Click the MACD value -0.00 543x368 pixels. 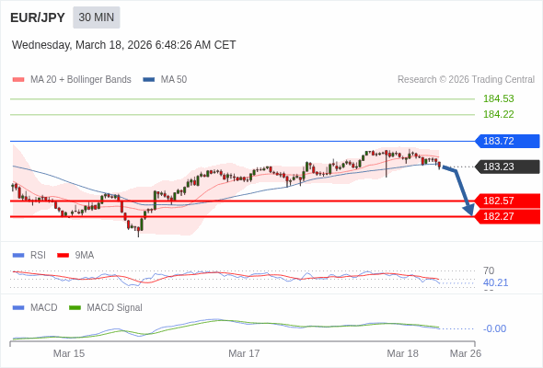[494, 328]
